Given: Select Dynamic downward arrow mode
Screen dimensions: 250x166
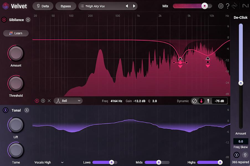Looking at the screenshot, I should click(x=201, y=101).
